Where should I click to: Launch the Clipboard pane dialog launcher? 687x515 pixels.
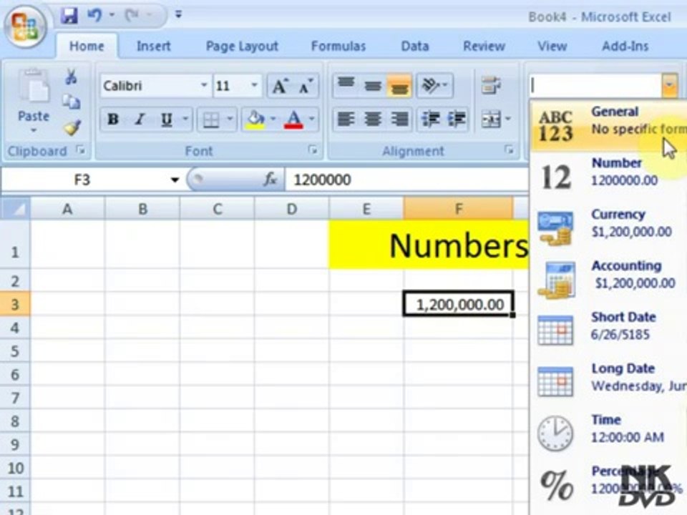(81, 150)
